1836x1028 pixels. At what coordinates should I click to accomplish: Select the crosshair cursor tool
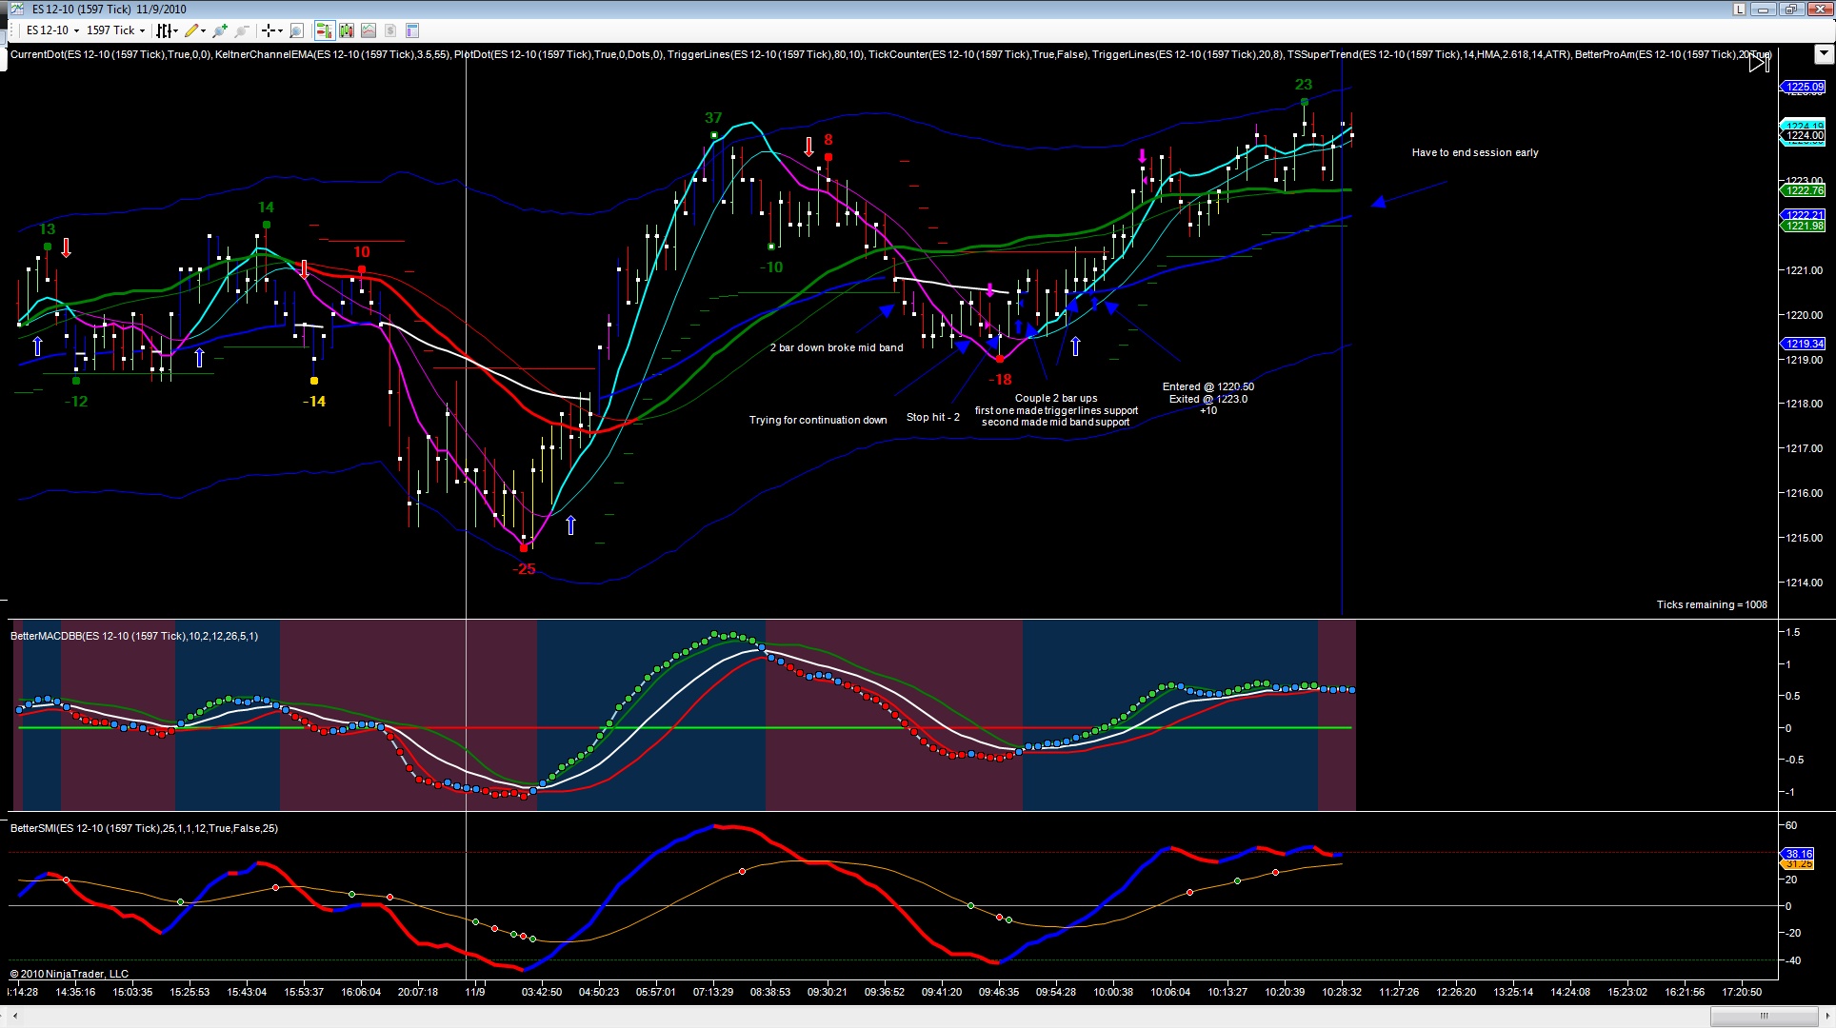click(269, 30)
